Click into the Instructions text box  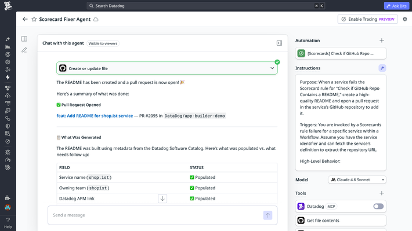341,123
